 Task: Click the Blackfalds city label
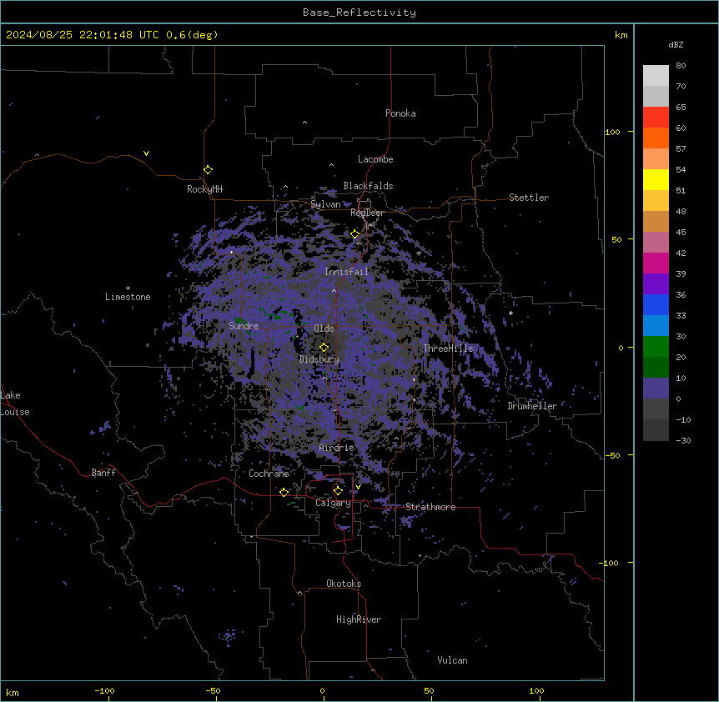[x=368, y=186]
